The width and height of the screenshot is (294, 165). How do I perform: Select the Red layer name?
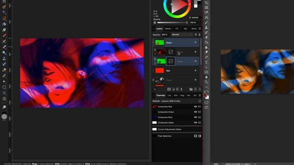[x=168, y=71]
